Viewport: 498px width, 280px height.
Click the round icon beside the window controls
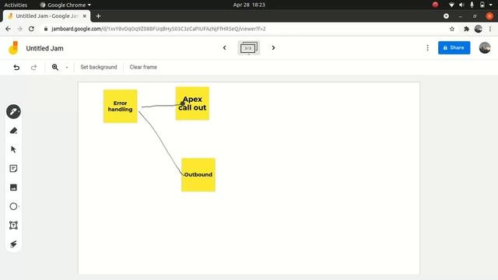[x=446, y=16]
